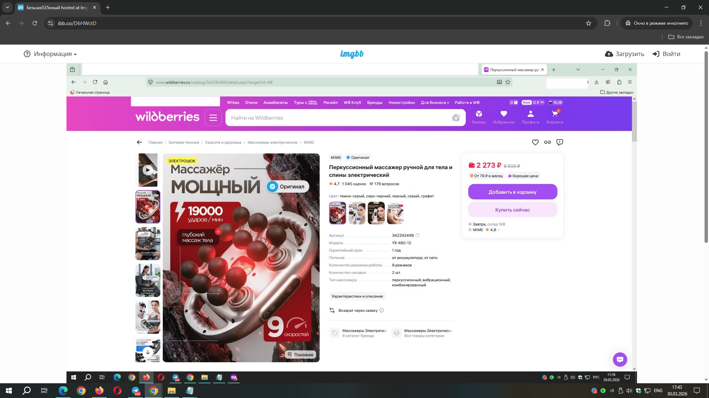
Task: Click Chrome extensions puzzle icon
Action: [x=607, y=23]
